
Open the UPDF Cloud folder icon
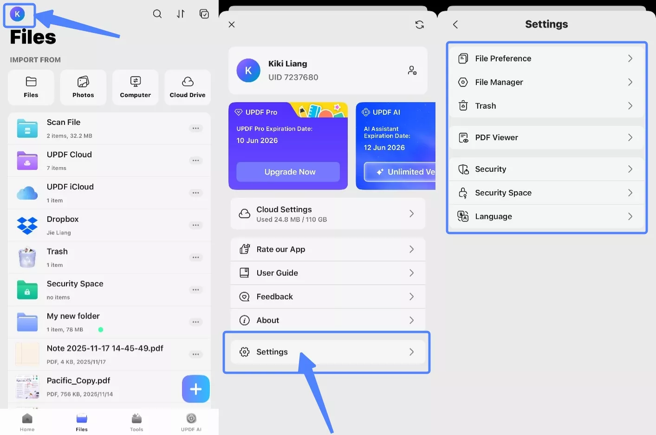[27, 161]
